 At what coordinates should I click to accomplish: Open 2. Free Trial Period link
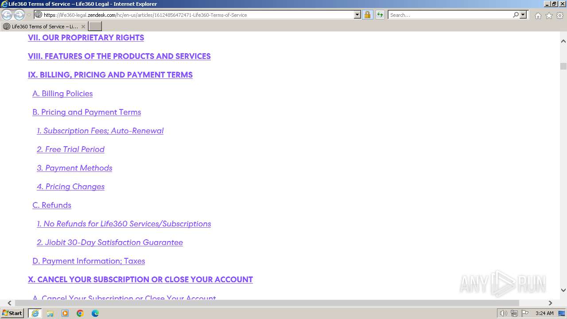70,149
